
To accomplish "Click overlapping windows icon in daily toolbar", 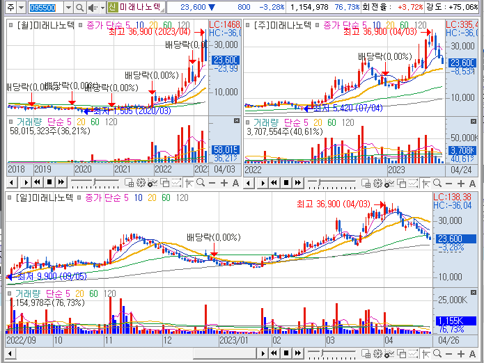I will pos(402,354).
